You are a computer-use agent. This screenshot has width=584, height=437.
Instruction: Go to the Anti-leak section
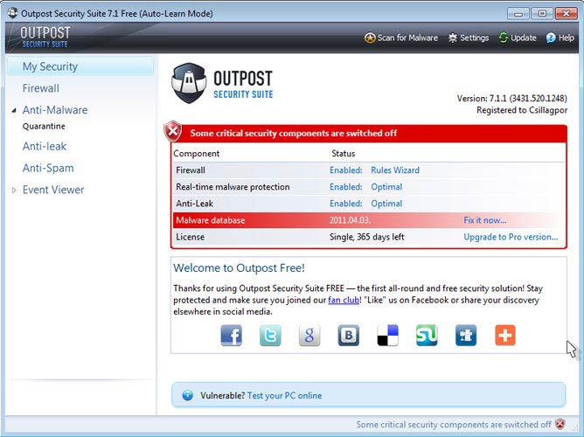pos(45,146)
